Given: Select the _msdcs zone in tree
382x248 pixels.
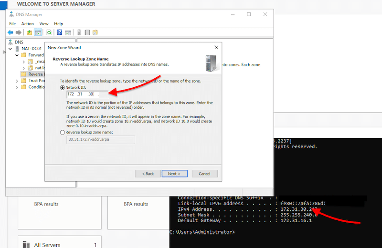Looking at the screenshot, I should click(40, 62).
